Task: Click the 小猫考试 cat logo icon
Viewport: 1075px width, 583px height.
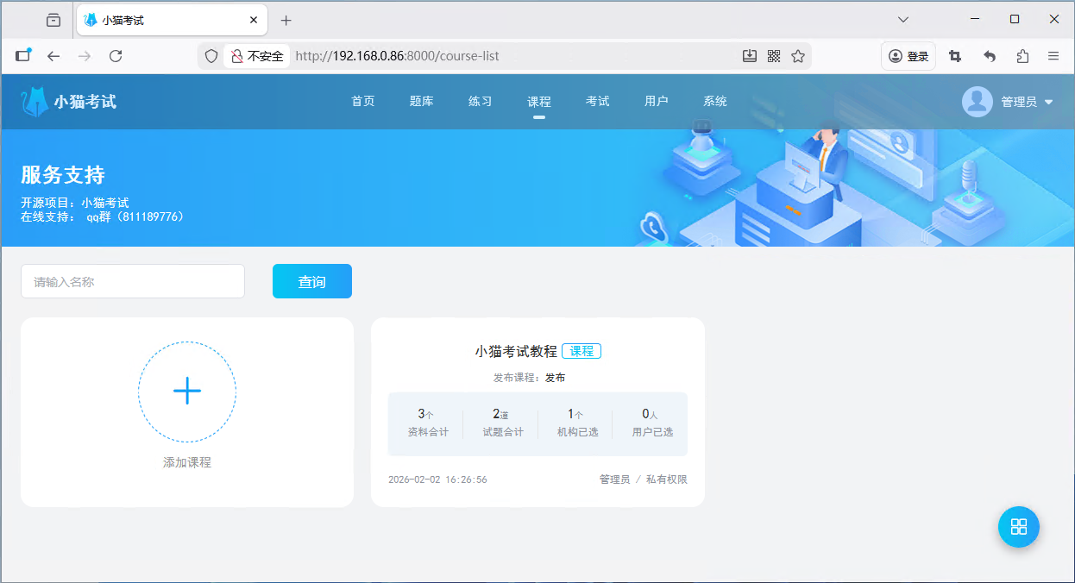Action: click(x=35, y=102)
